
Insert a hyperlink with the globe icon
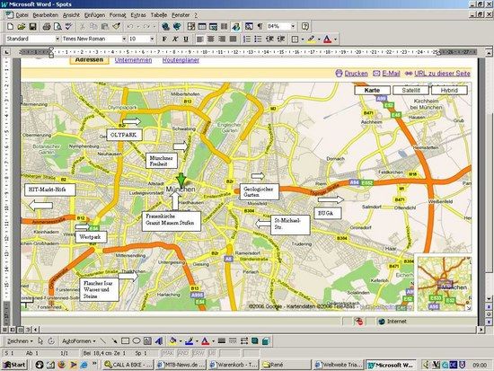tap(166, 26)
